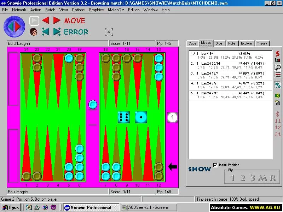The width and height of the screenshot is (283, 212).
Task: Open the Graphics menu
Action: point(96,10)
